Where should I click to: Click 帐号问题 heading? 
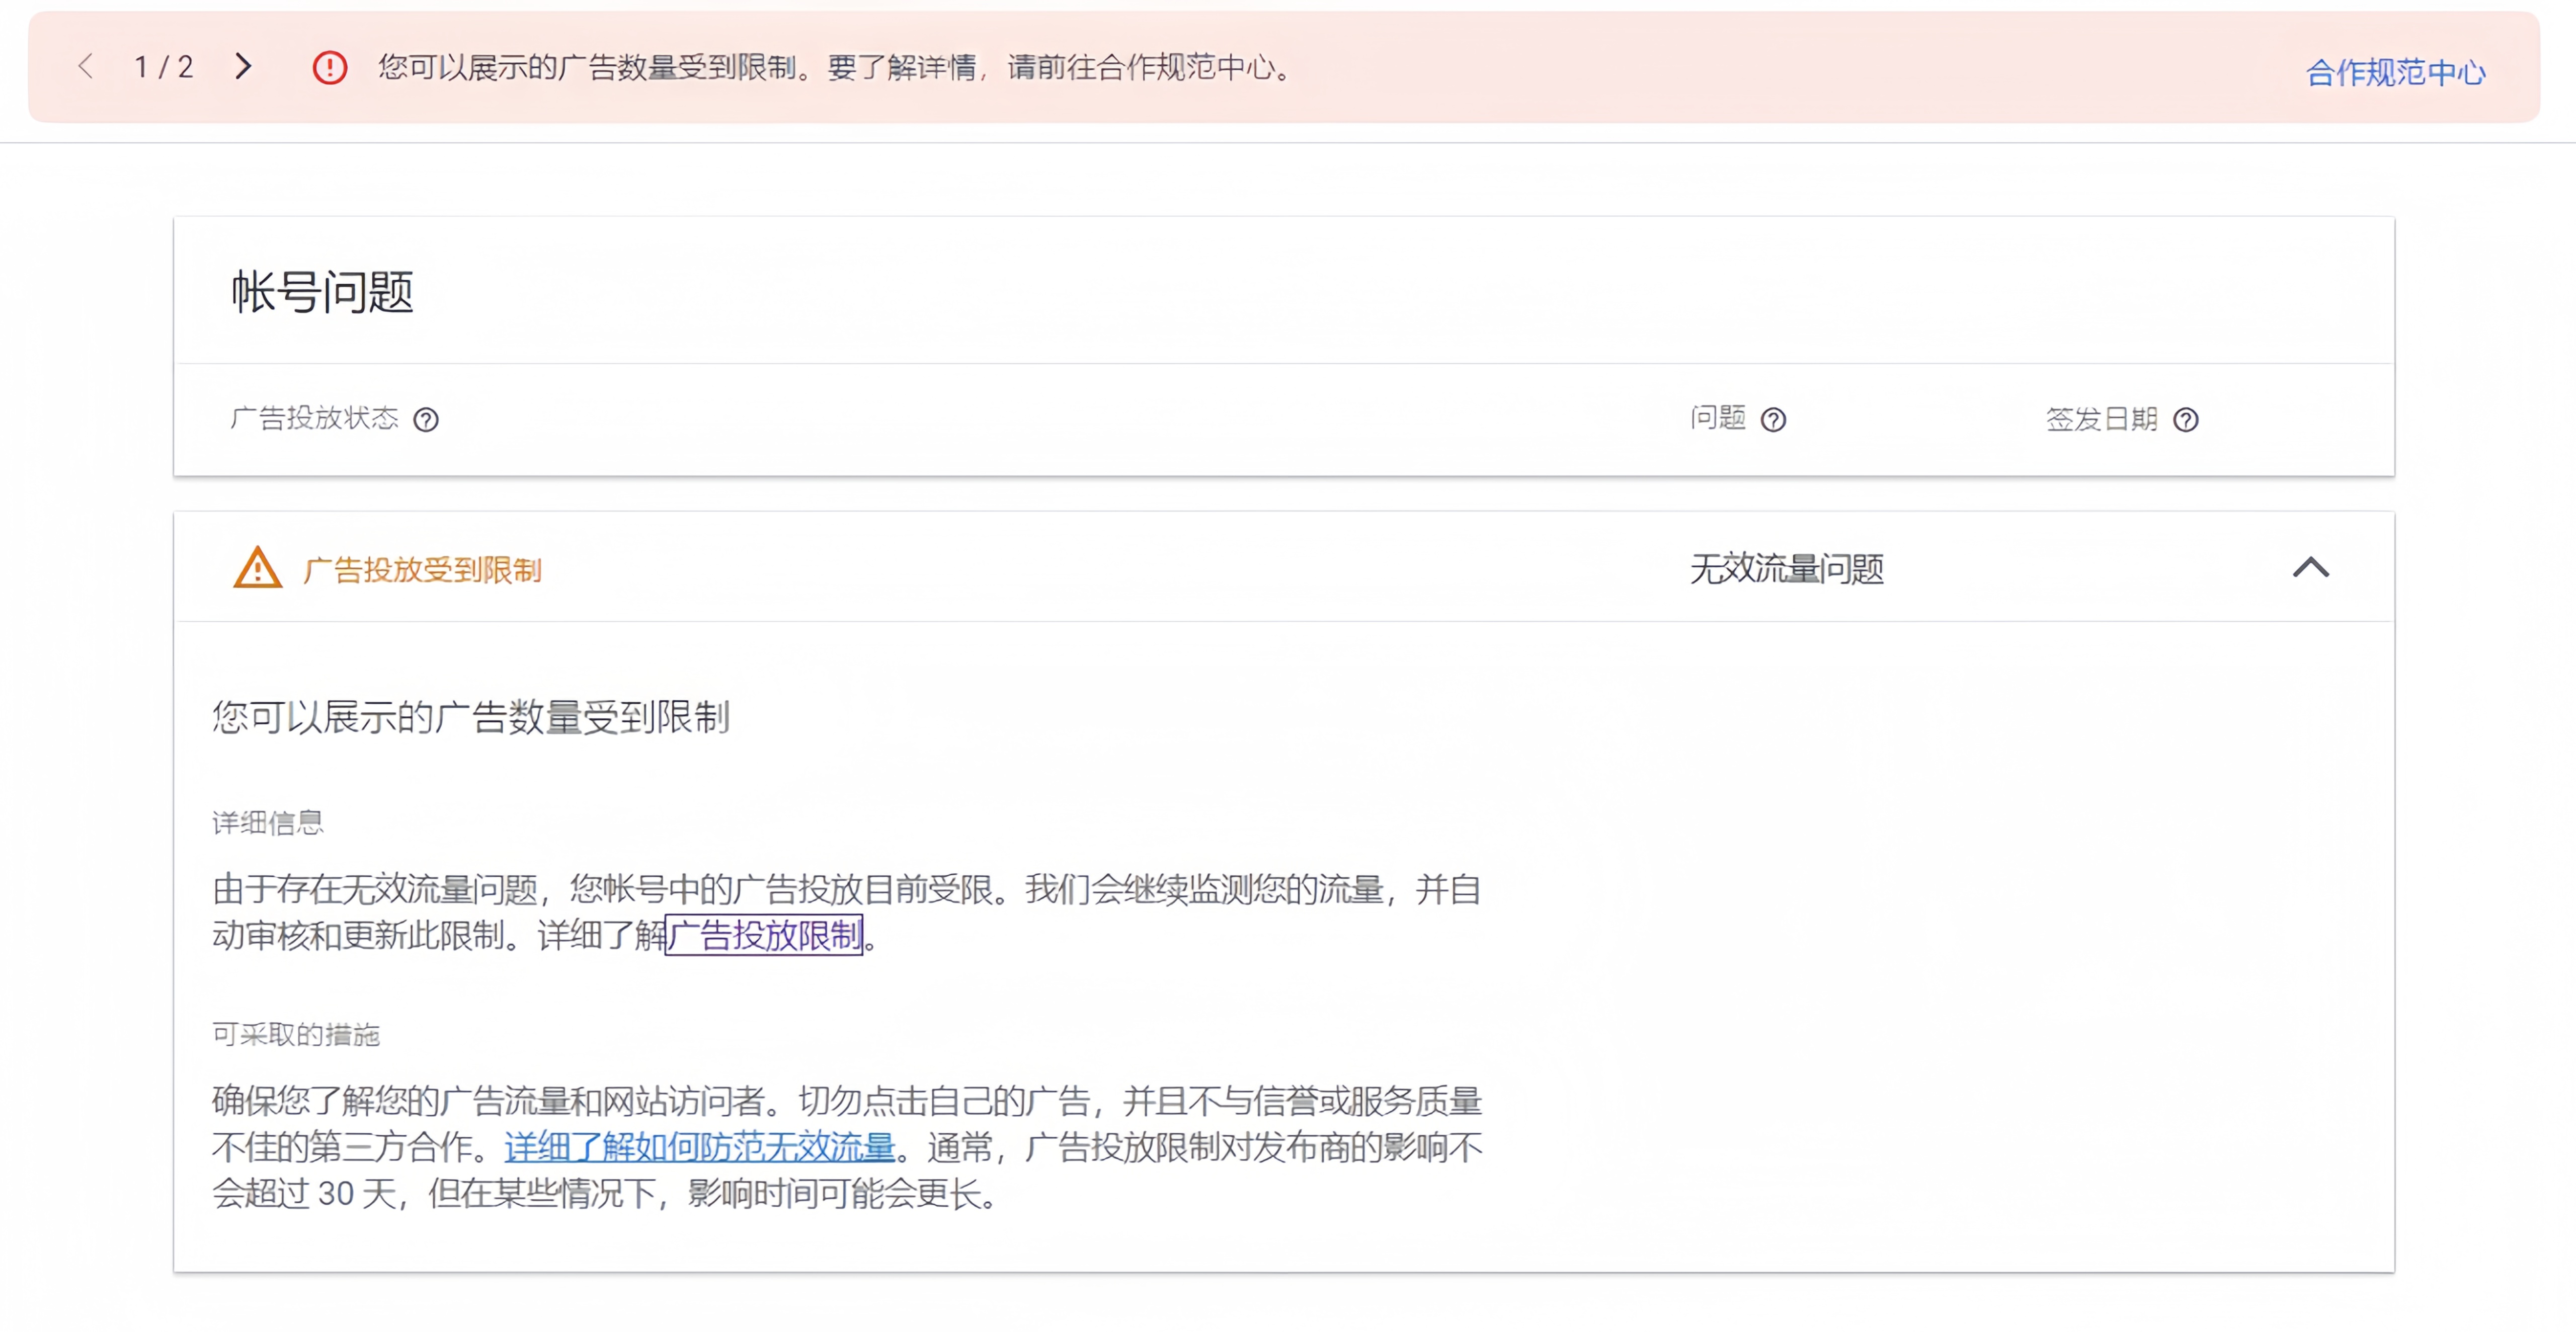(x=322, y=292)
